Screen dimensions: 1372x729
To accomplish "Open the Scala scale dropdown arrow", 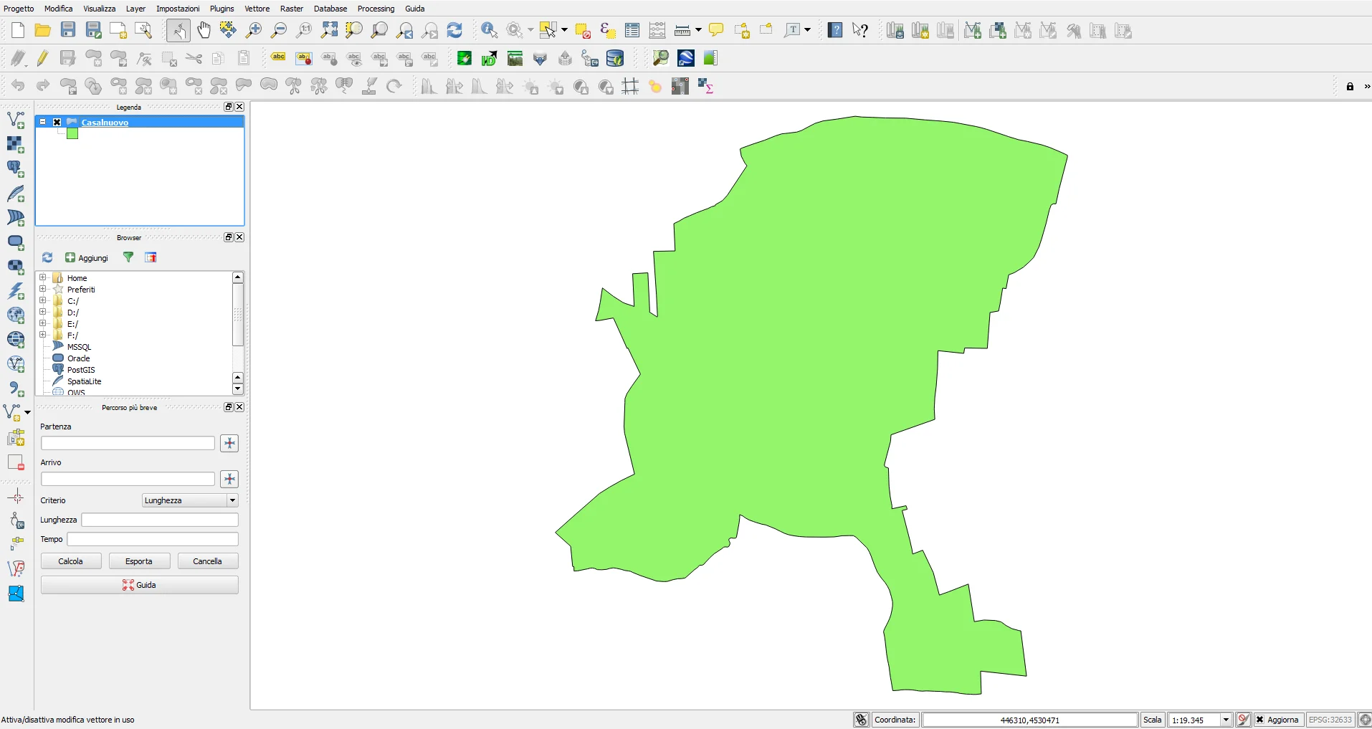I will pyautogui.click(x=1226, y=720).
